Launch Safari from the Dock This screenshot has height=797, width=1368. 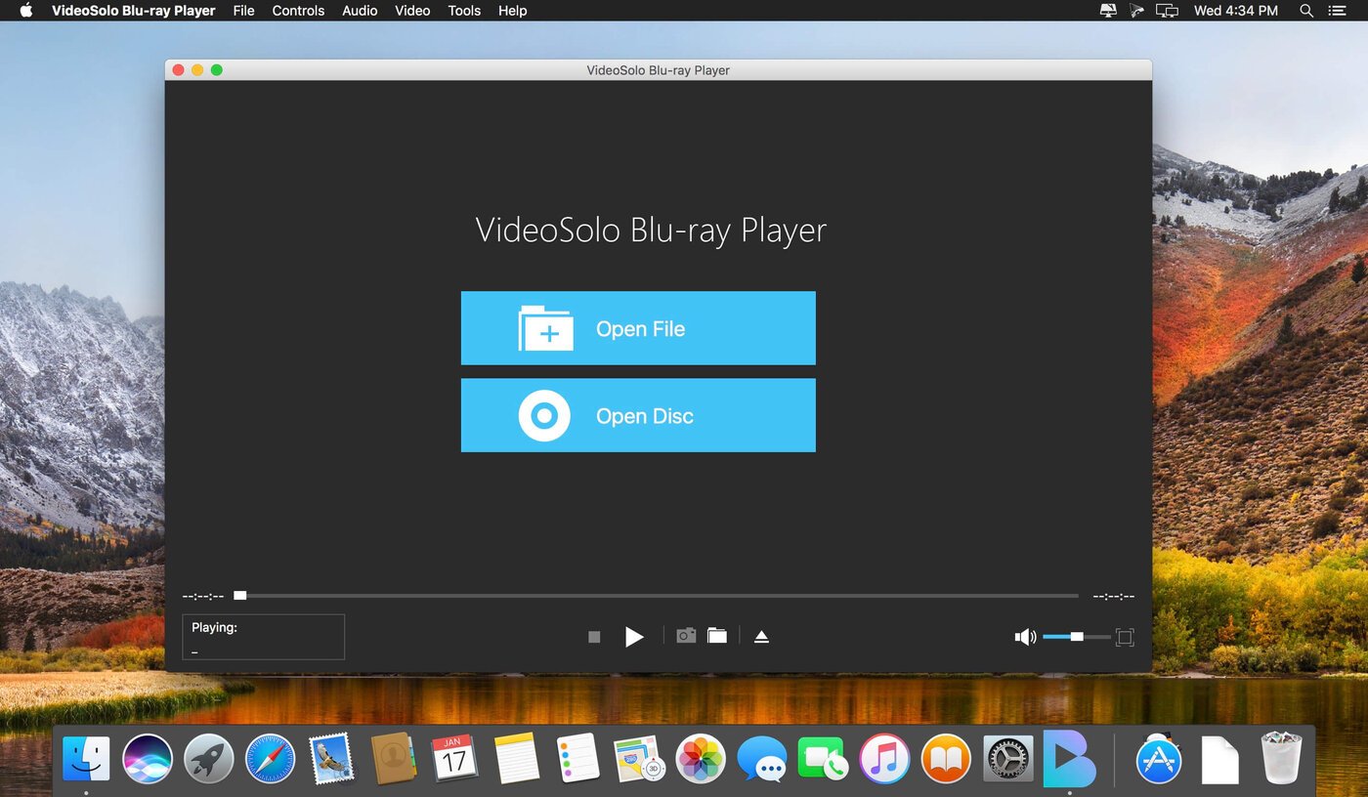[270, 759]
